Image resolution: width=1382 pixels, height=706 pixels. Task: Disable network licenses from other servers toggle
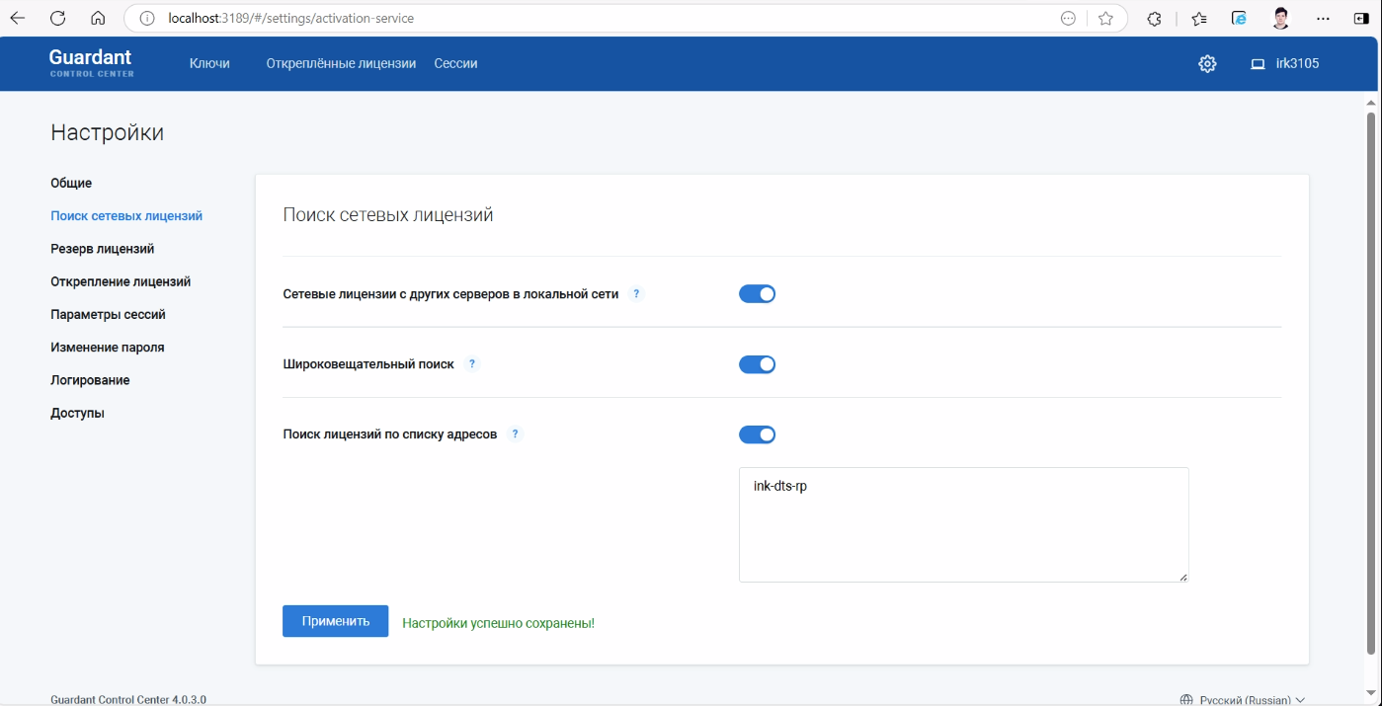[x=757, y=294]
